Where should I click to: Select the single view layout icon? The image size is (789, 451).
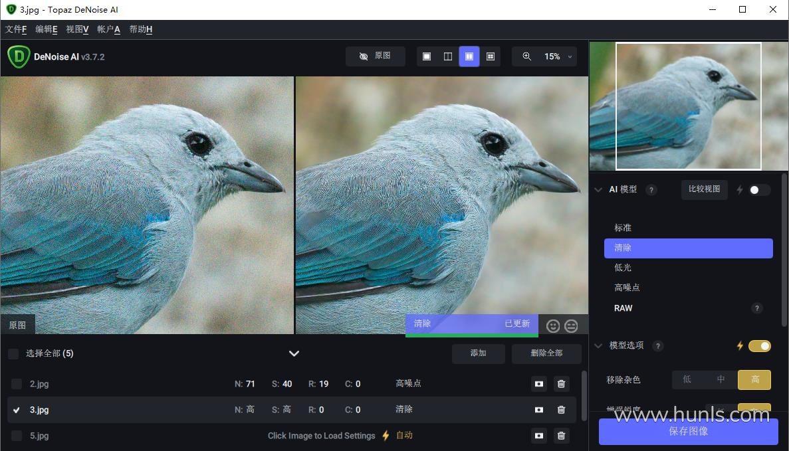(x=427, y=56)
